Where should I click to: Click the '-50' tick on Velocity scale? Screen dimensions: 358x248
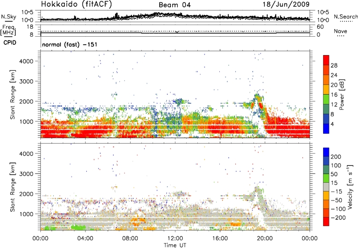(x=337, y=200)
